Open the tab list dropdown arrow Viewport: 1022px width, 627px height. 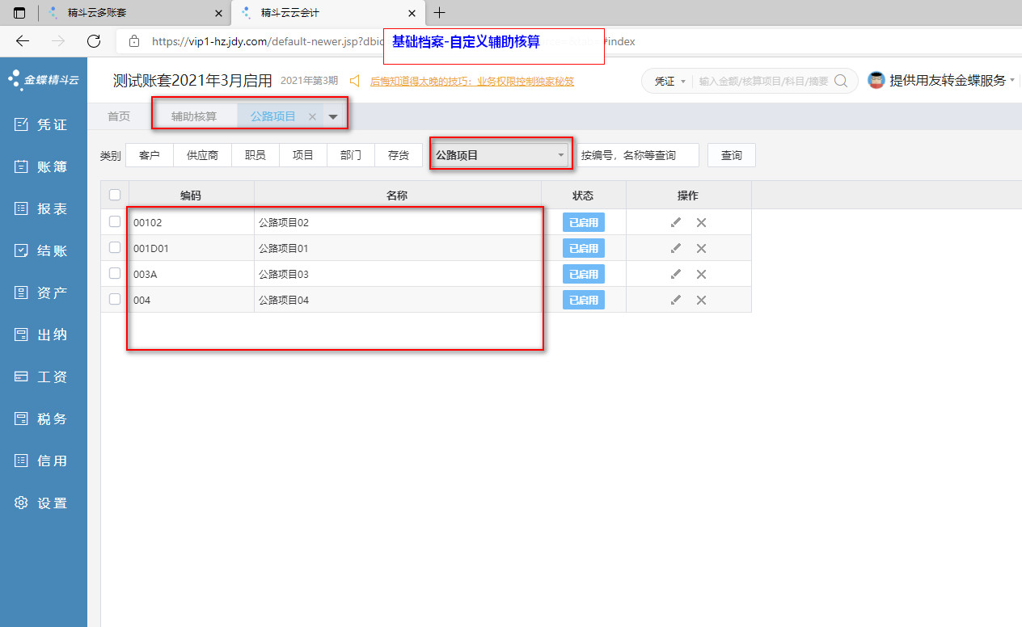tap(333, 116)
